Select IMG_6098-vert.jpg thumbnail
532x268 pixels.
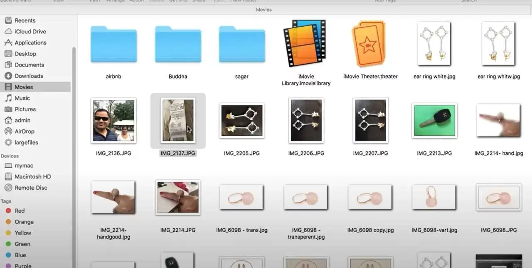pyautogui.click(x=434, y=197)
